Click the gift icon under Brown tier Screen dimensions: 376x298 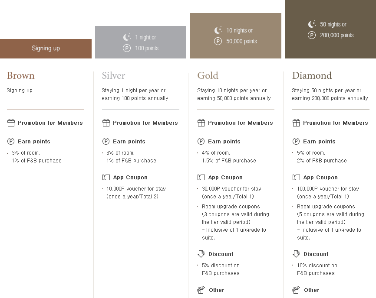pyautogui.click(x=11, y=123)
